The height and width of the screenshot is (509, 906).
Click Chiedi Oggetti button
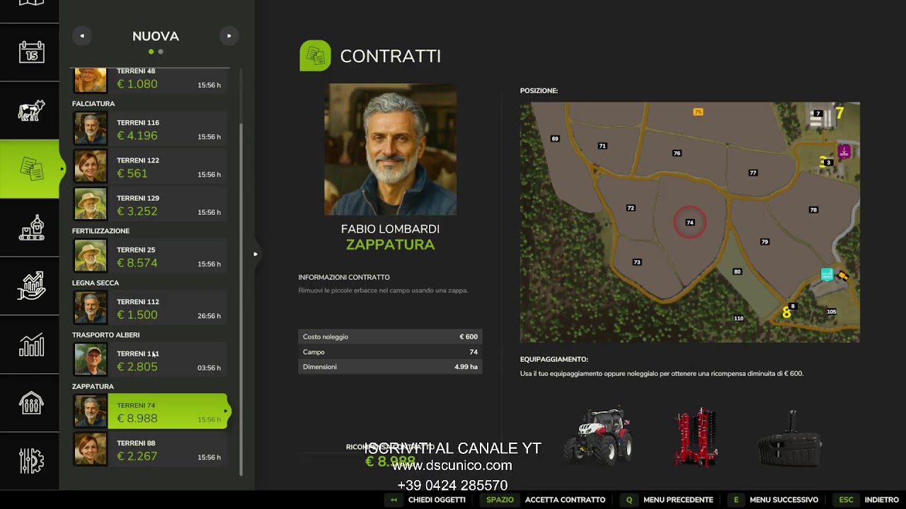coord(437,500)
